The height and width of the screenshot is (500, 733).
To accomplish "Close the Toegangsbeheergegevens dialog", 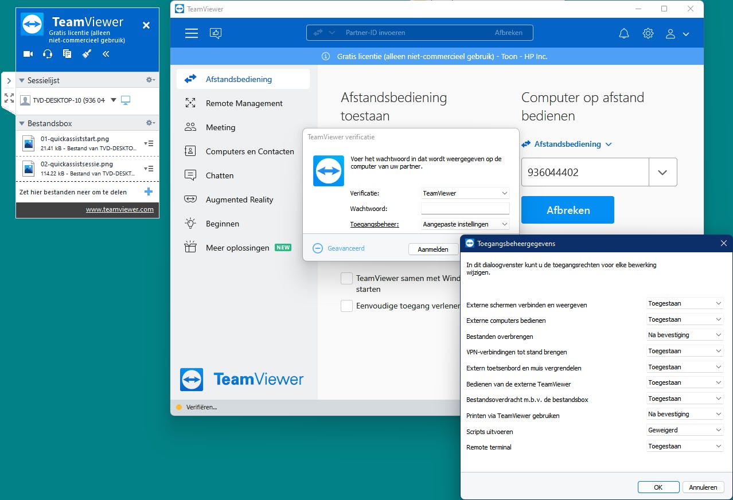I will 723,243.
